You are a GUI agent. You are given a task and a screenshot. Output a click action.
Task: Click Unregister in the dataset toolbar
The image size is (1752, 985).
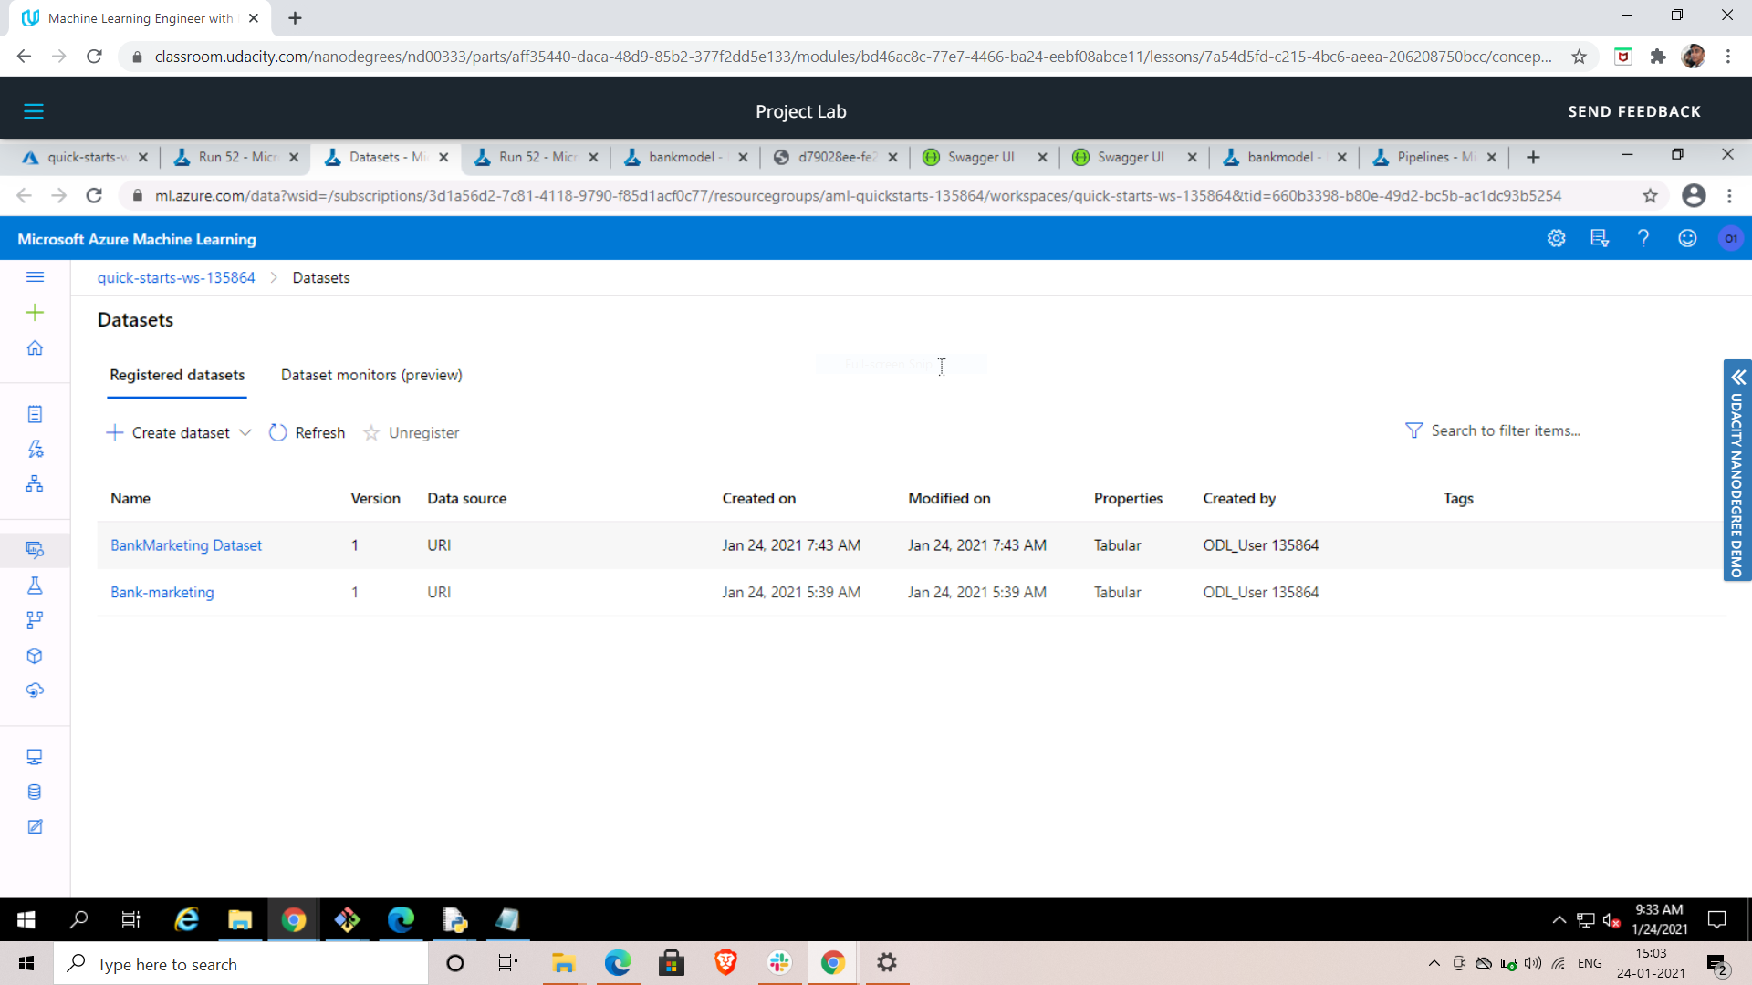[412, 433]
